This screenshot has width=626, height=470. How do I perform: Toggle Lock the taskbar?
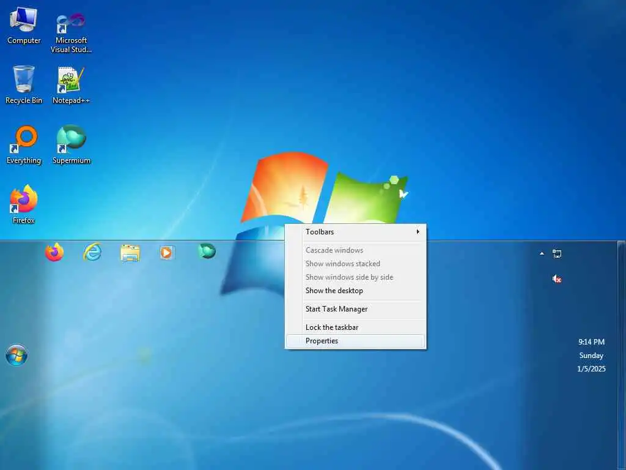pos(355,327)
